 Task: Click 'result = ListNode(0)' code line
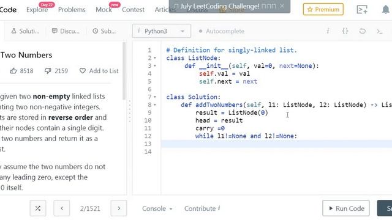pyautogui.click(x=232, y=112)
